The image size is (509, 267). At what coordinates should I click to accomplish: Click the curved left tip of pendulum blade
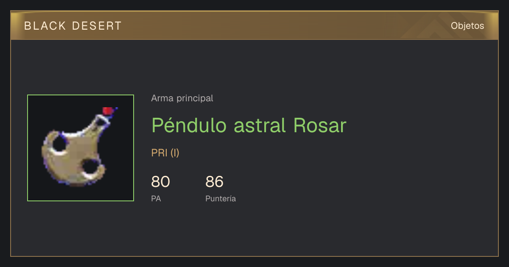(x=49, y=139)
